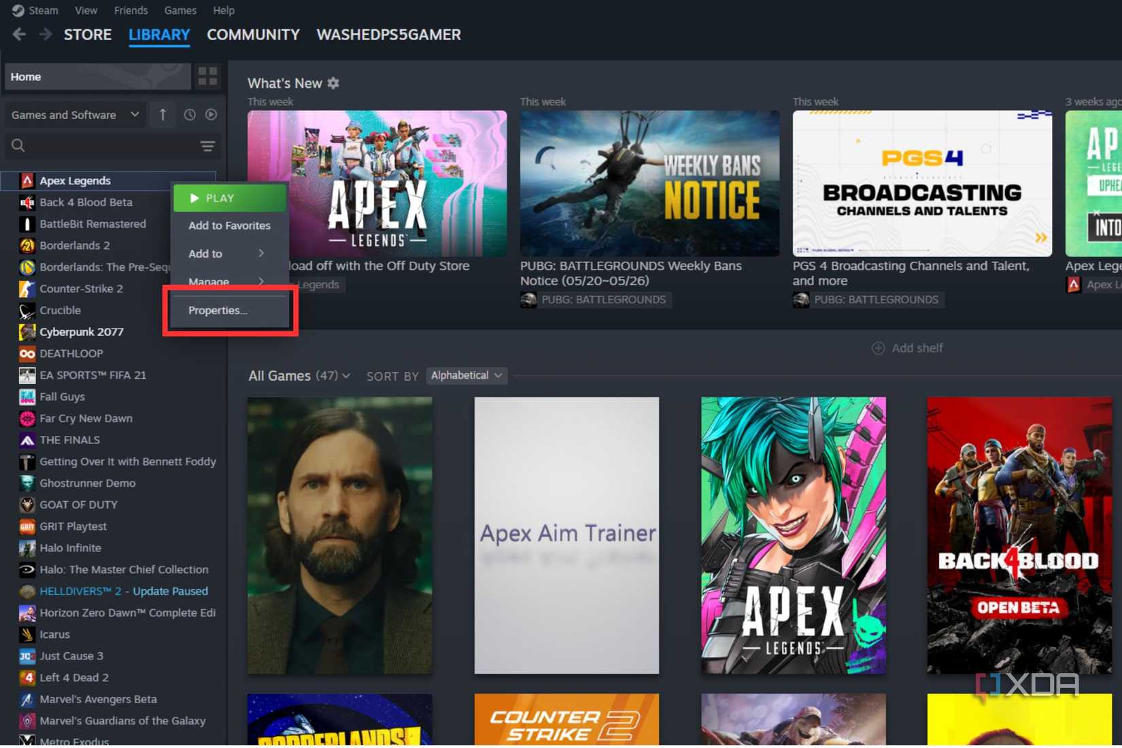Click the PUBG: BATTLEGROUNDS tag under Weekly Bans
The width and height of the screenshot is (1122, 748).
click(x=596, y=300)
